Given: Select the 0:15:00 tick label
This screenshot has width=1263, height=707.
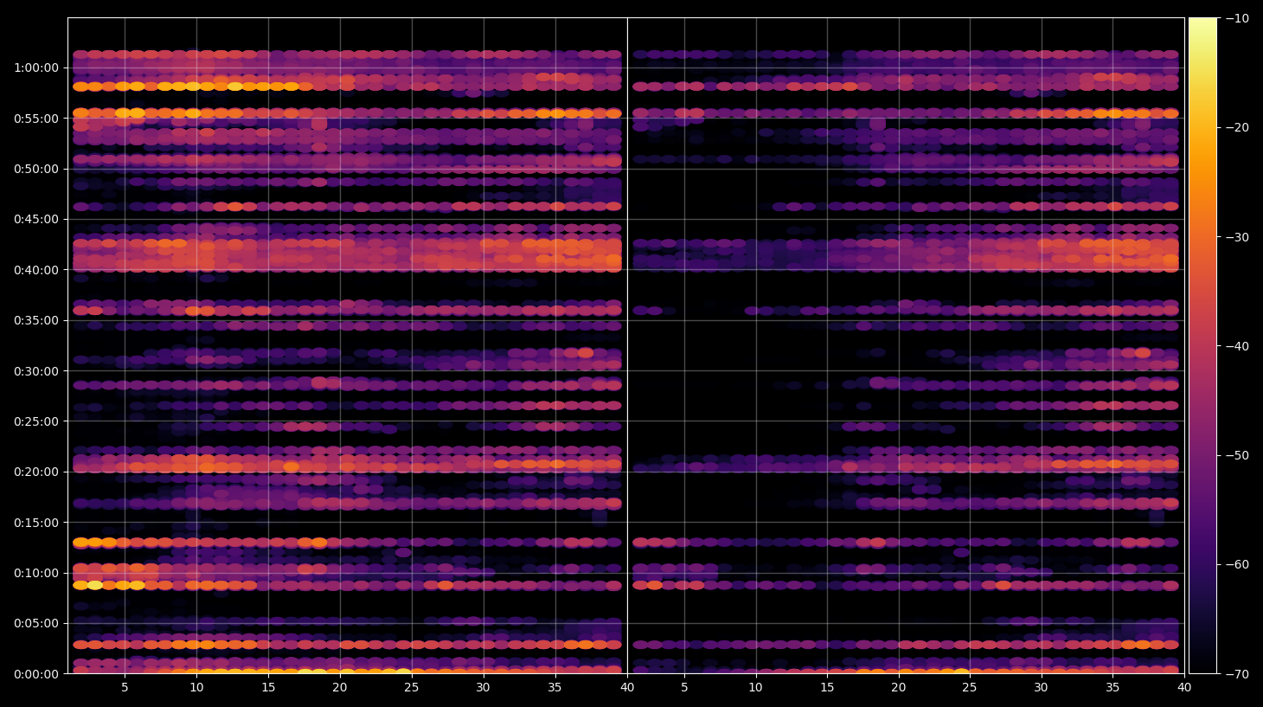Looking at the screenshot, I should coord(36,523).
